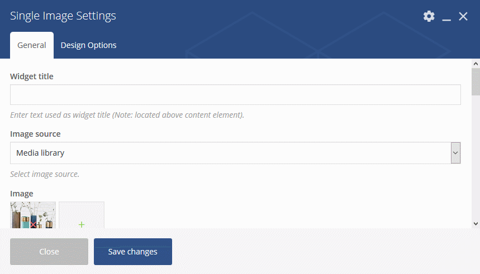Image resolution: width=480 pixels, height=274 pixels.
Task: Close the Single Image Settings dialog via X
Action: (x=463, y=17)
